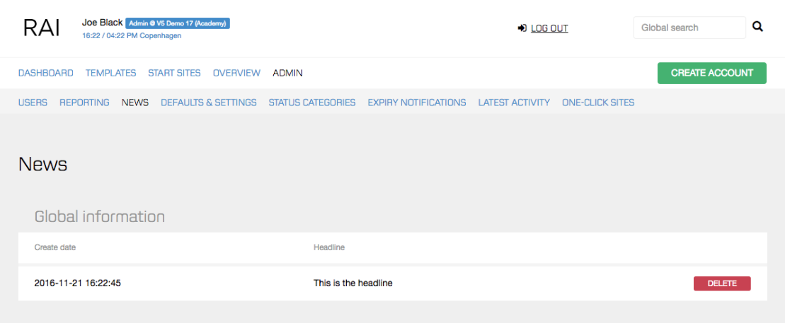785x323 pixels.
Task: Open STATUS CATEGORIES tab
Action: tap(312, 102)
